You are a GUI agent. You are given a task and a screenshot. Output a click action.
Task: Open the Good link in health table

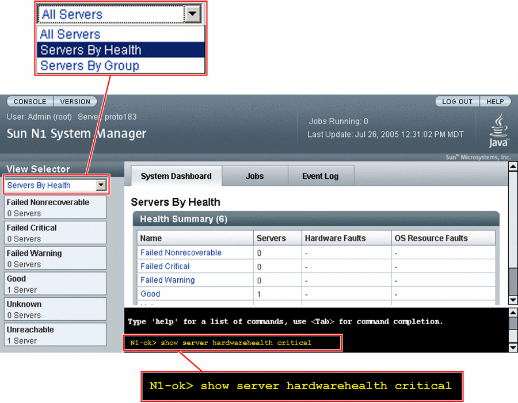(150, 294)
